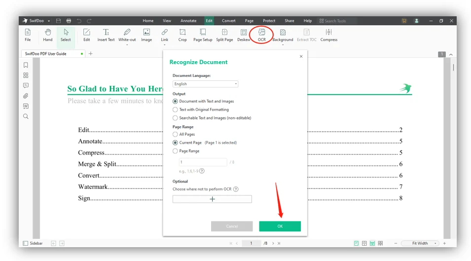Open the attachments paperclip panel

point(26,96)
